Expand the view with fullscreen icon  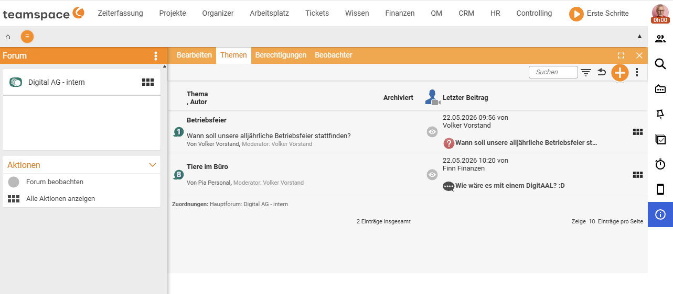(621, 55)
